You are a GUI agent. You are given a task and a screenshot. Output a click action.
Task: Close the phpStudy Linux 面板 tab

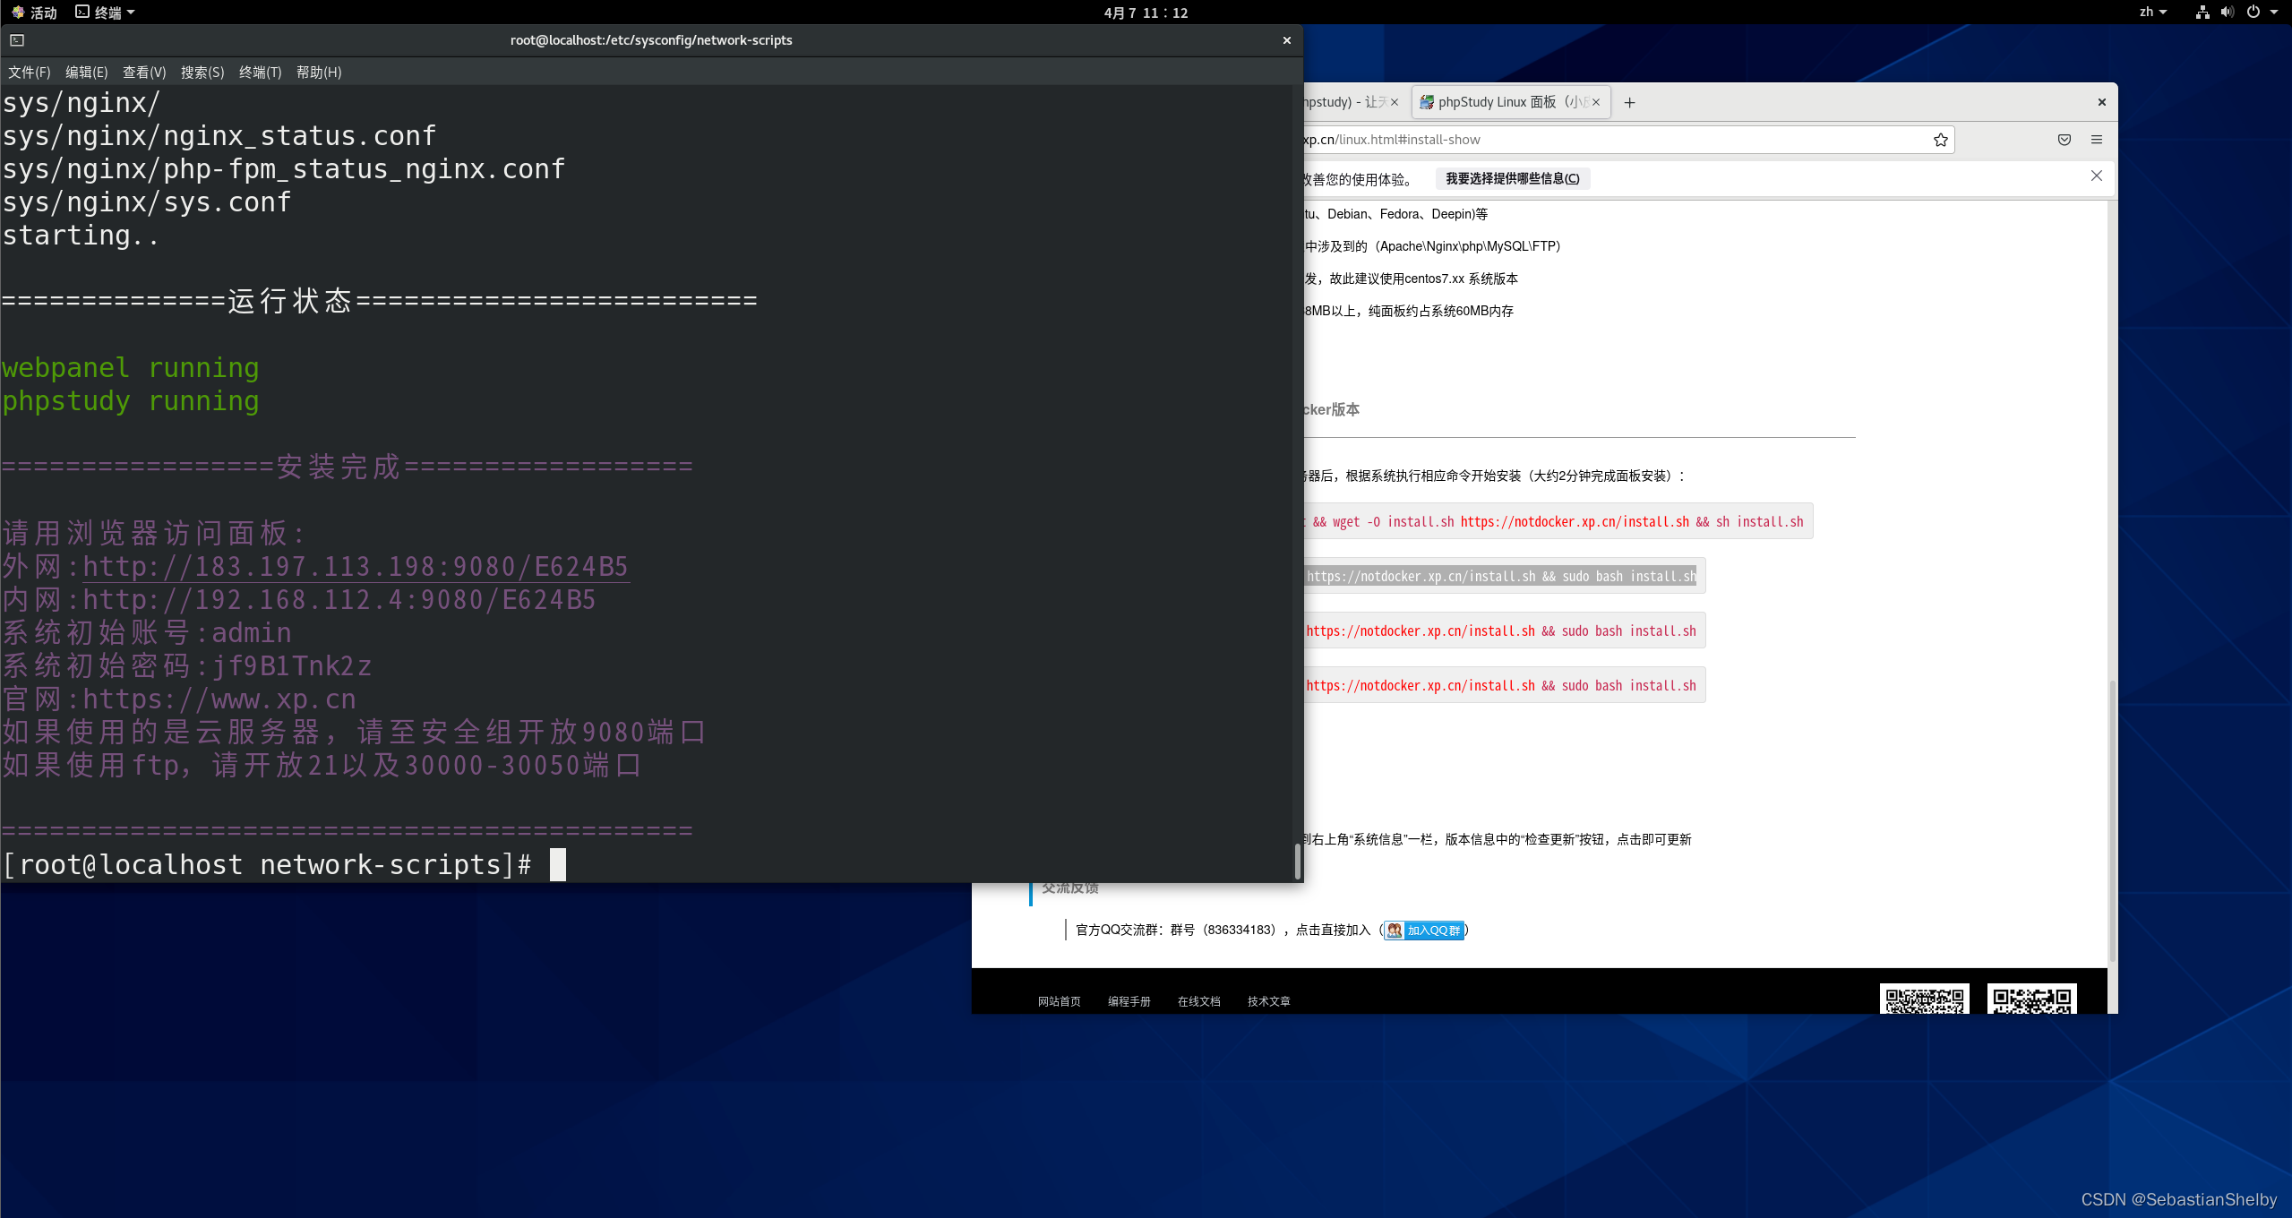coord(1596,102)
